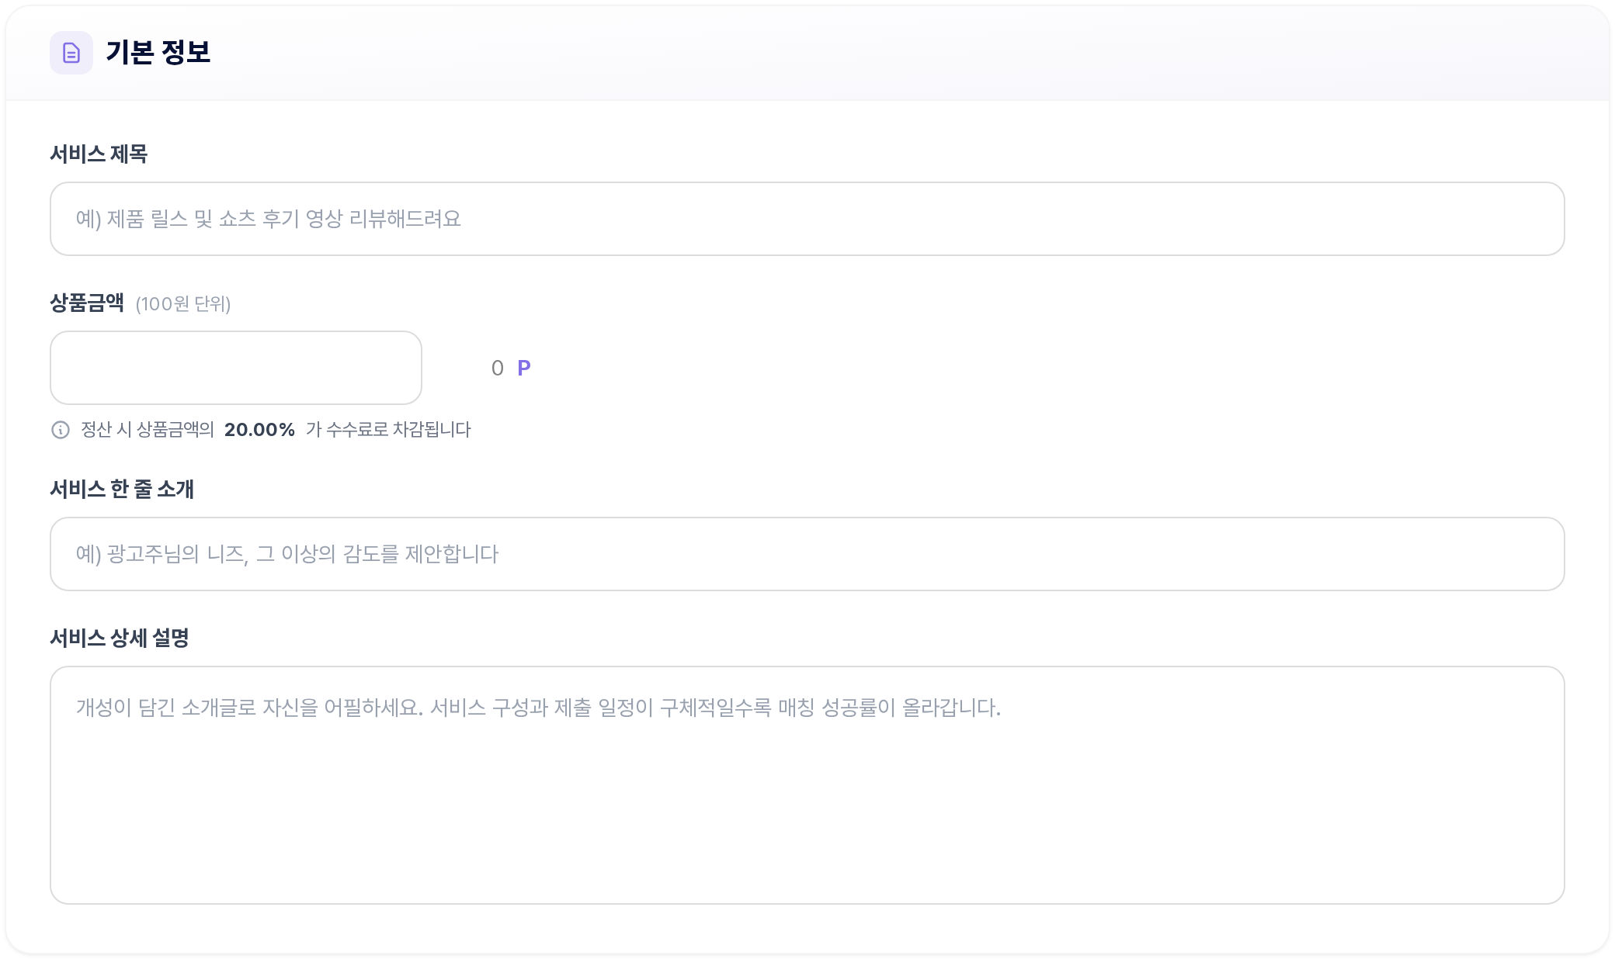
Task: Click the 기본 정보 section heading
Action: click(158, 53)
